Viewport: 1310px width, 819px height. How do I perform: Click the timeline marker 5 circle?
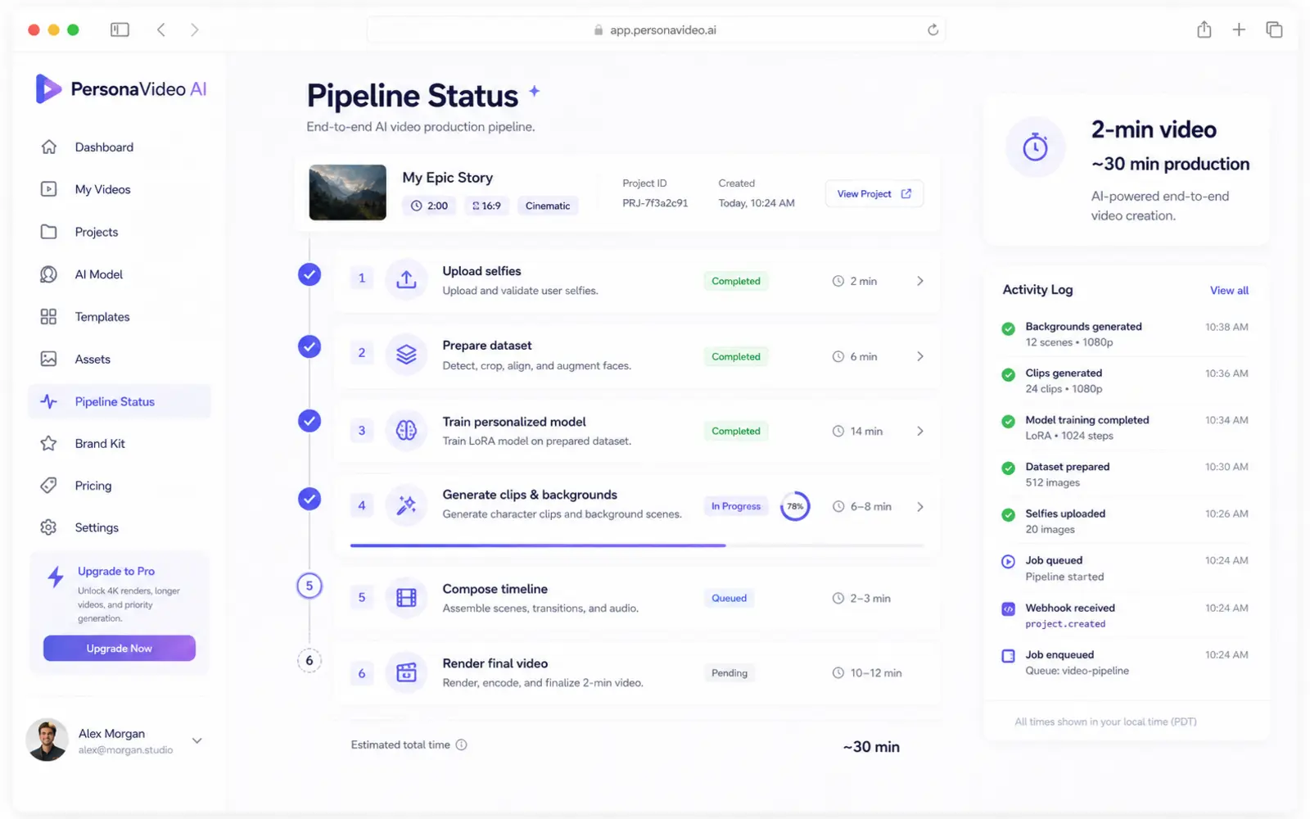[309, 586]
